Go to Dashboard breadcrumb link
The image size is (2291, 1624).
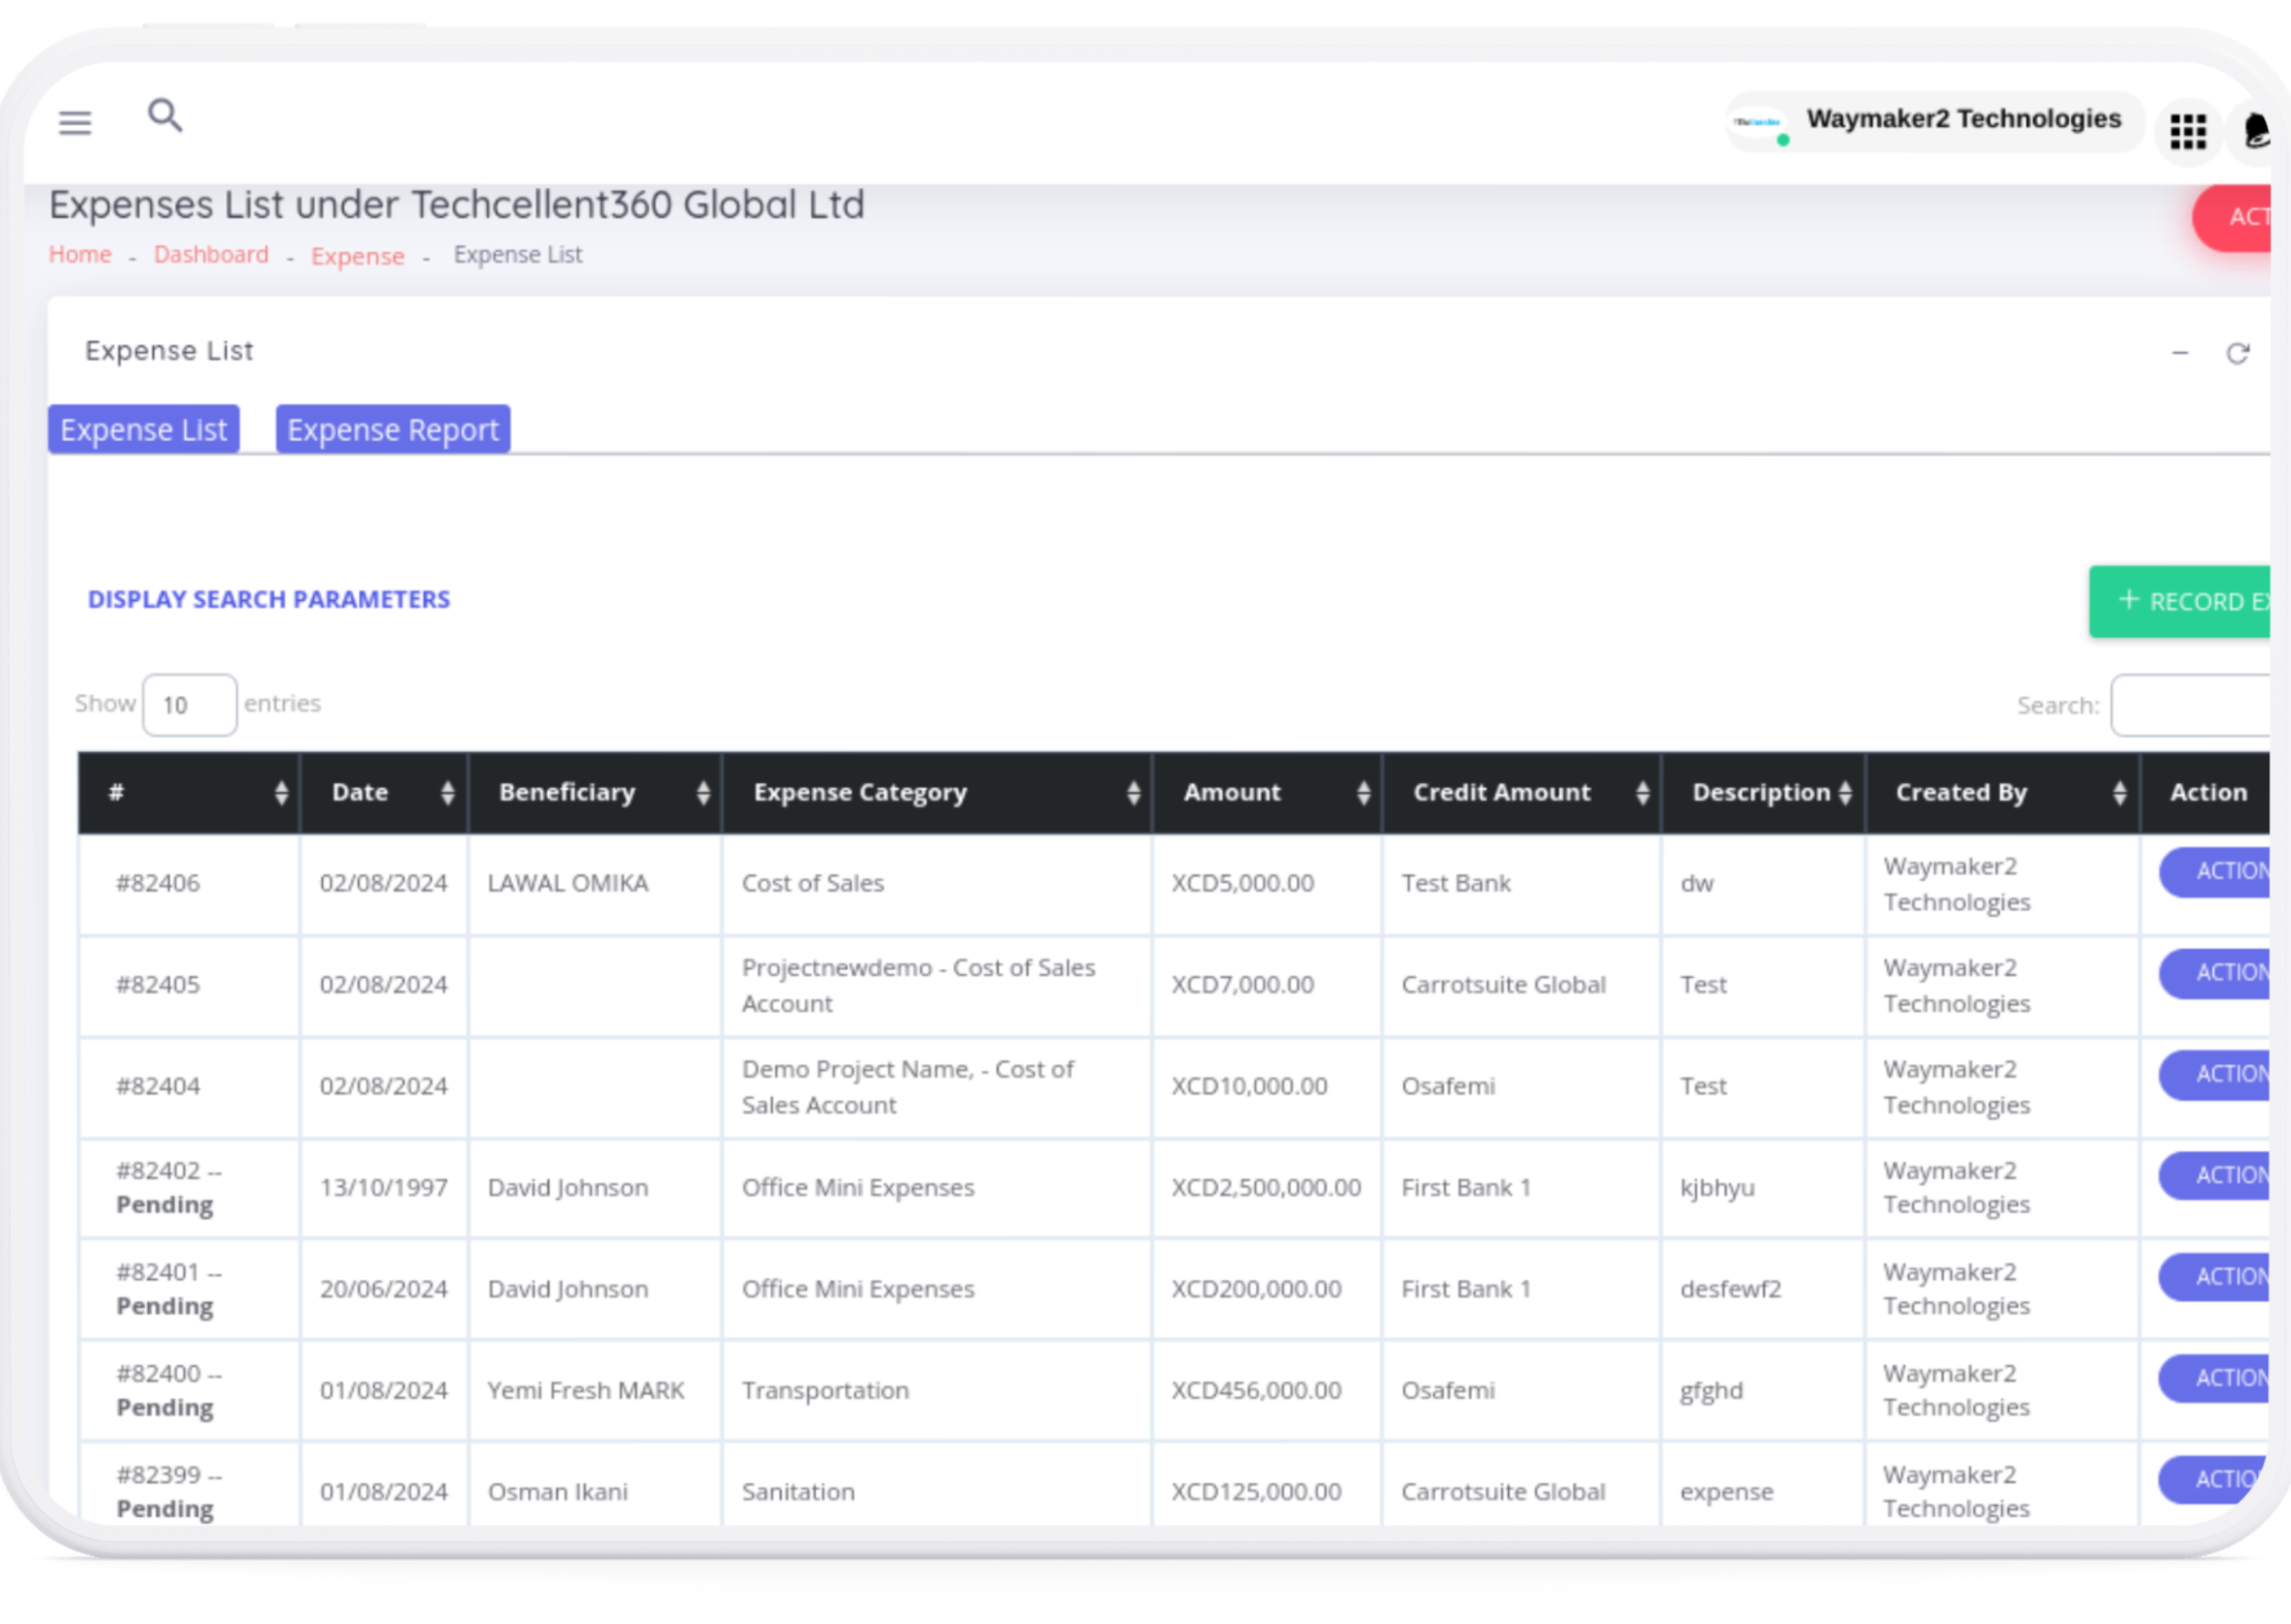click(x=211, y=255)
